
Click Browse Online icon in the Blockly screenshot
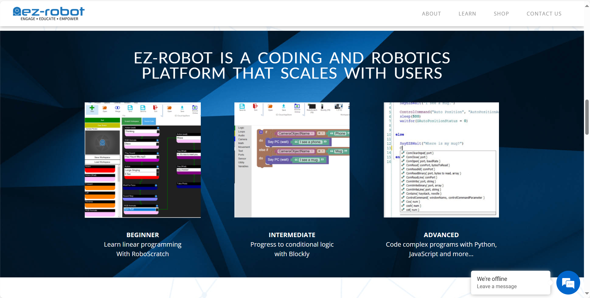297,107
